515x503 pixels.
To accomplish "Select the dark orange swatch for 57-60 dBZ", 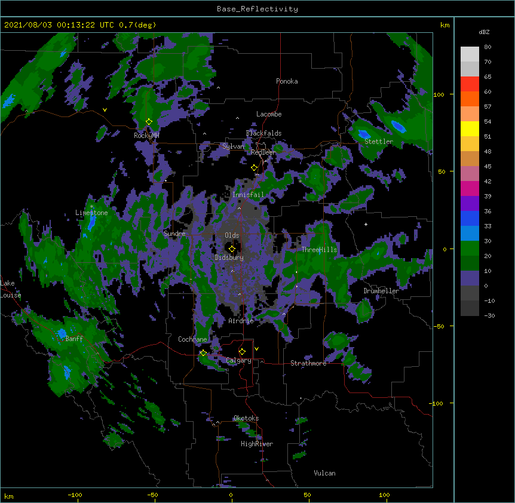I will (x=470, y=99).
